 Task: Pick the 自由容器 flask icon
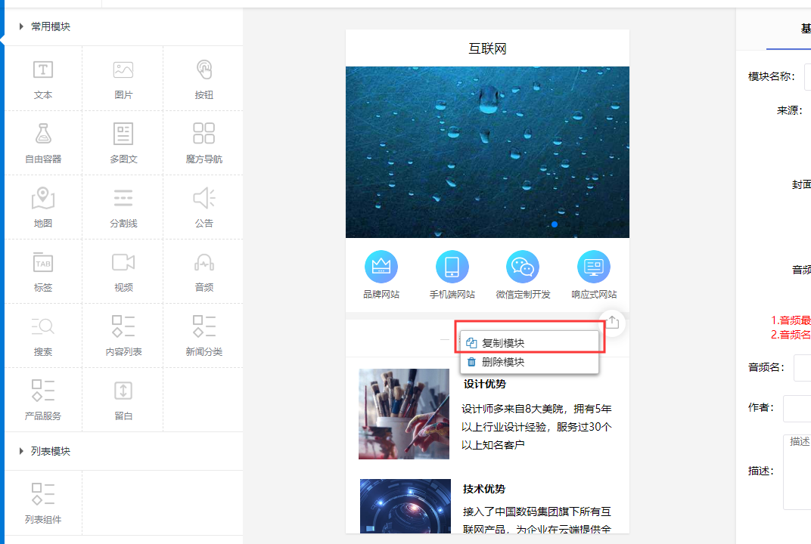[43, 134]
